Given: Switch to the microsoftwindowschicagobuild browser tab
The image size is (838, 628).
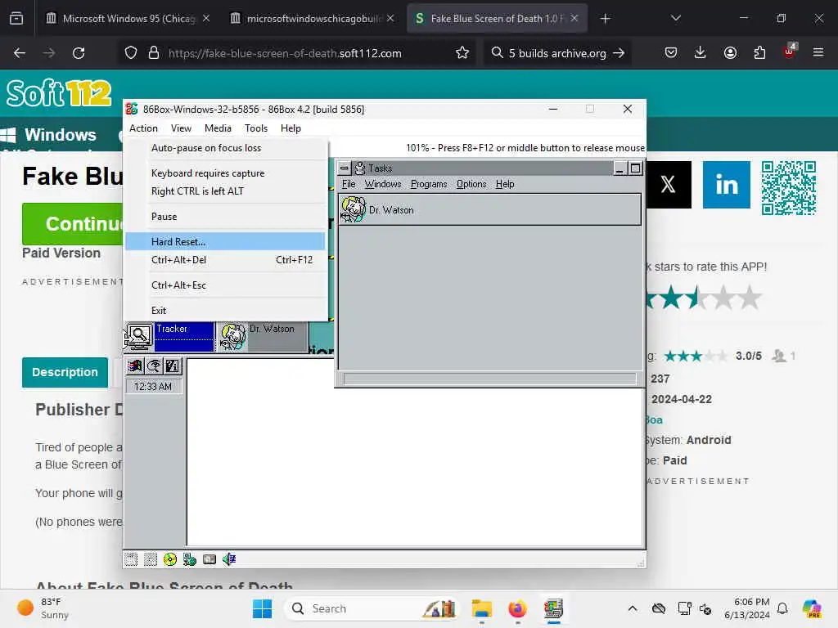Looking at the screenshot, I should (x=313, y=18).
